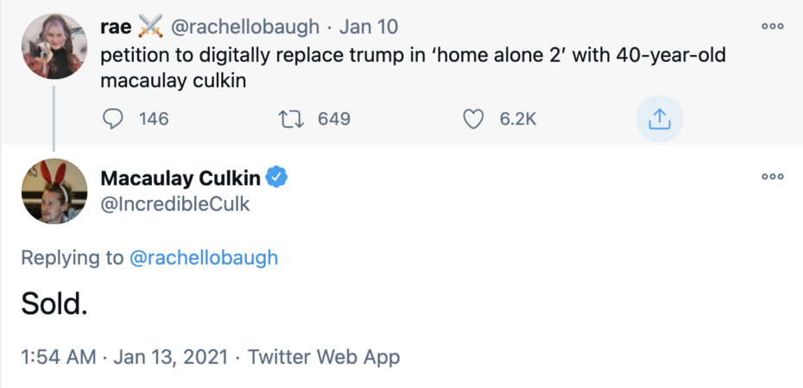Open the @IncredibleCulk handle
803x388 pixels.
pyautogui.click(x=175, y=204)
